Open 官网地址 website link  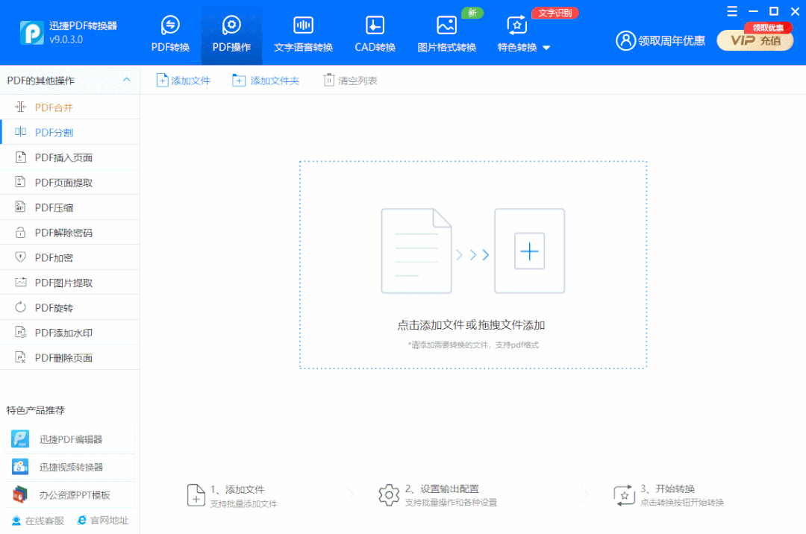click(103, 521)
